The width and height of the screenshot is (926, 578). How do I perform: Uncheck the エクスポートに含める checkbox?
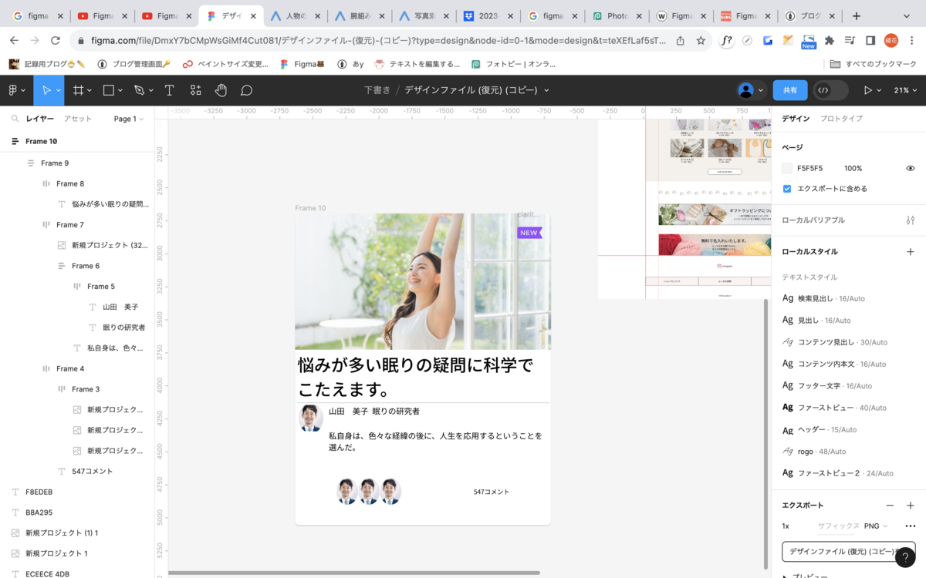[x=787, y=189]
